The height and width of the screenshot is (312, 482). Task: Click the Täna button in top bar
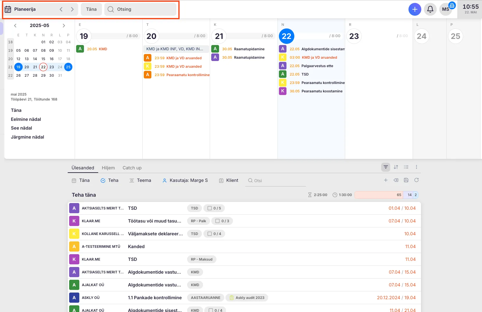tap(91, 9)
